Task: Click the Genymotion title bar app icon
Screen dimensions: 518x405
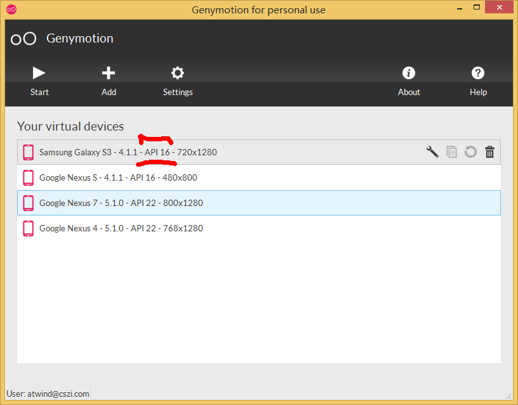Action: [11, 10]
